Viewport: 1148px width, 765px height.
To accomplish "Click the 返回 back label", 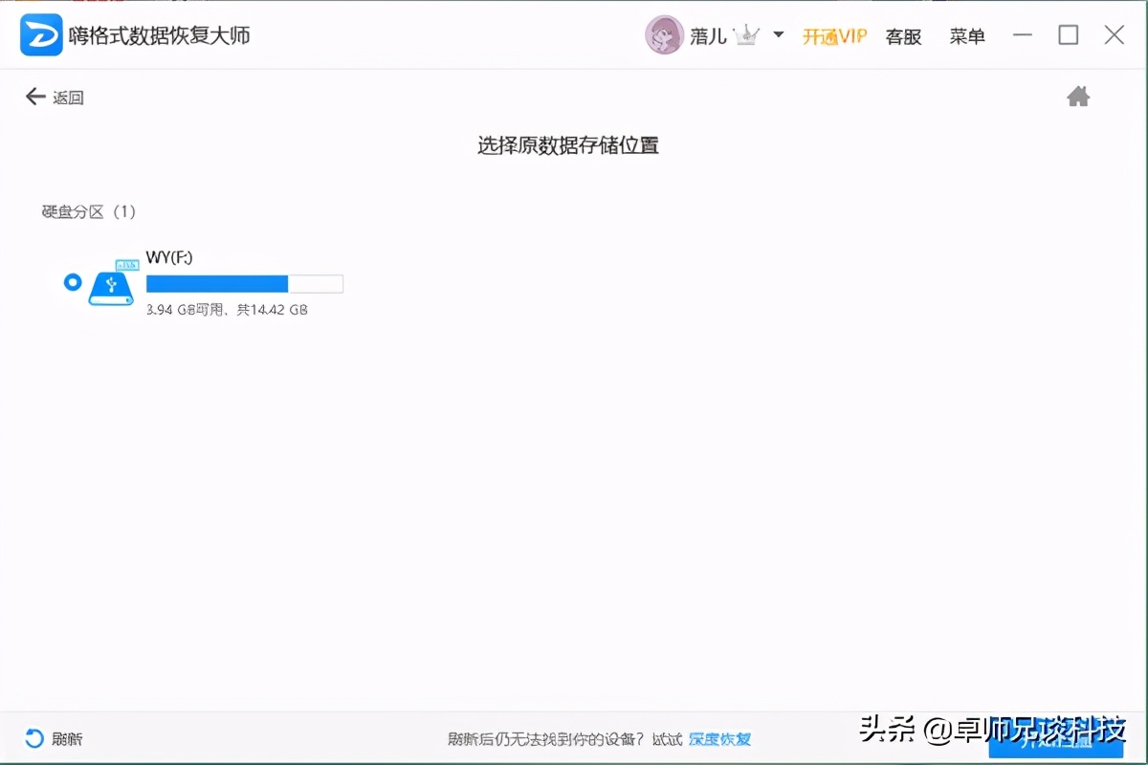I will 65,97.
